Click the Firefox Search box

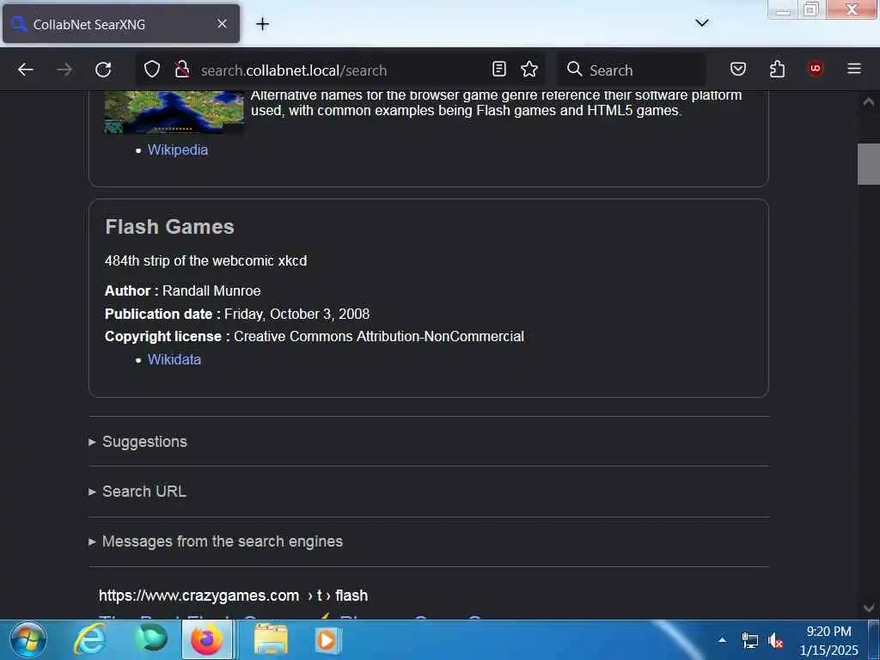click(632, 70)
